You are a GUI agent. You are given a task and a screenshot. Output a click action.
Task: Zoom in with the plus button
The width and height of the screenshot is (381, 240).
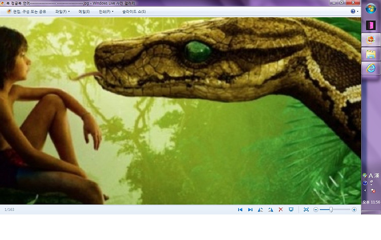(354, 209)
